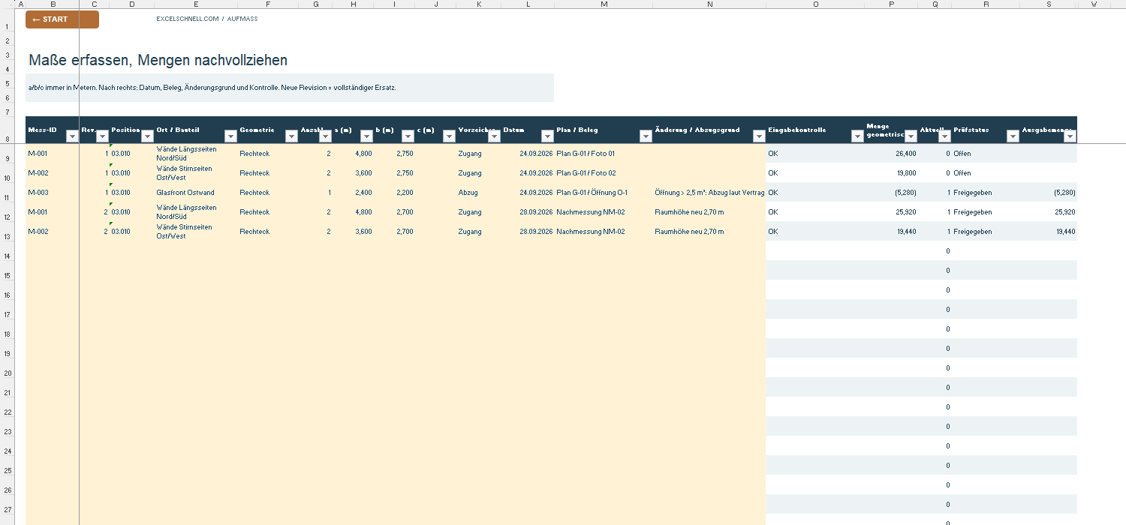Select row header 27

(x=7, y=505)
